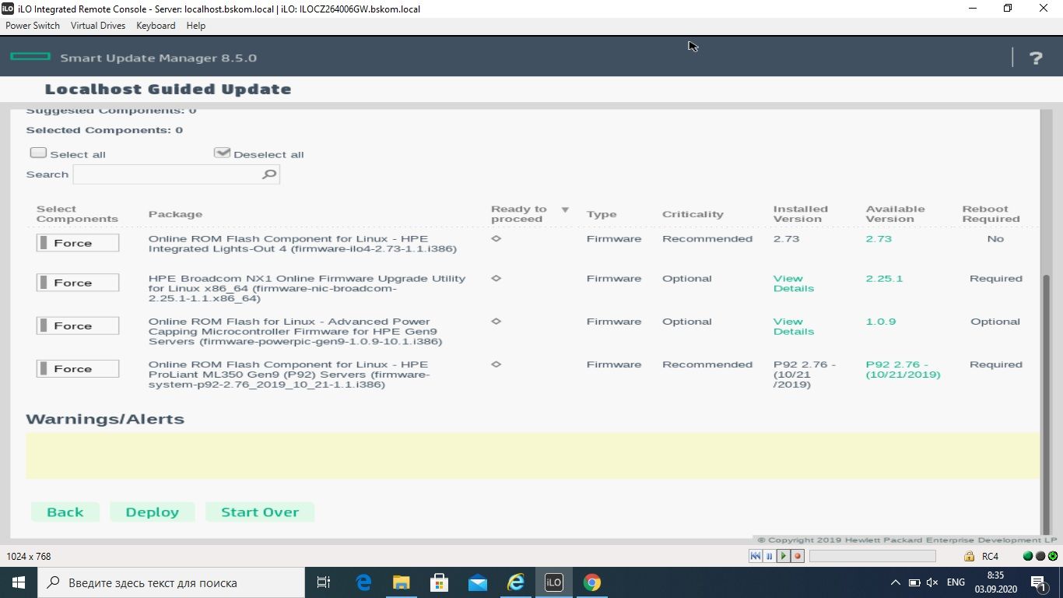Click the search magnifier icon
The height and width of the screenshot is (598, 1063).
click(x=269, y=174)
